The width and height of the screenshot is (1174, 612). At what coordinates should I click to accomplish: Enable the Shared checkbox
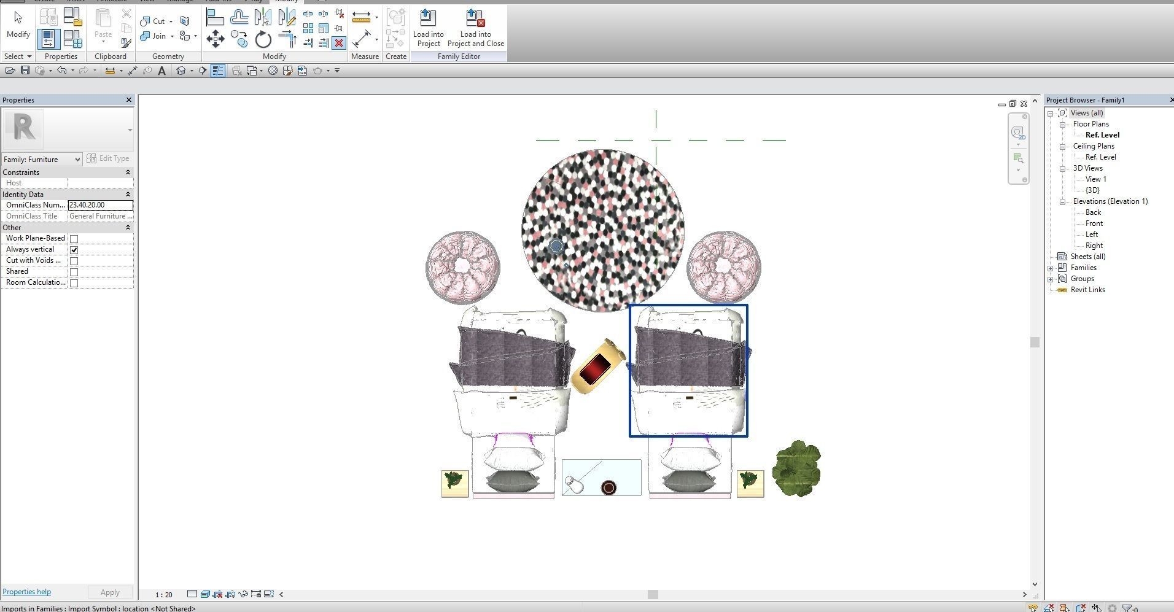[74, 272]
